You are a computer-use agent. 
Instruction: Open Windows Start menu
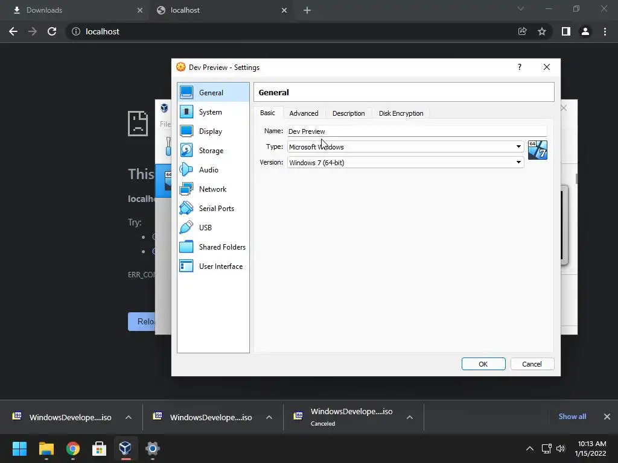tap(20, 449)
